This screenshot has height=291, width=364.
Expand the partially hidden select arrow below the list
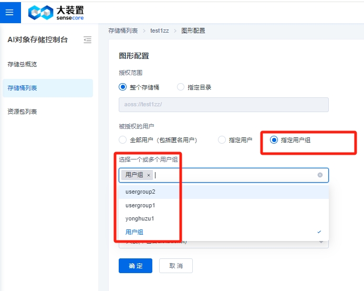[320, 243]
